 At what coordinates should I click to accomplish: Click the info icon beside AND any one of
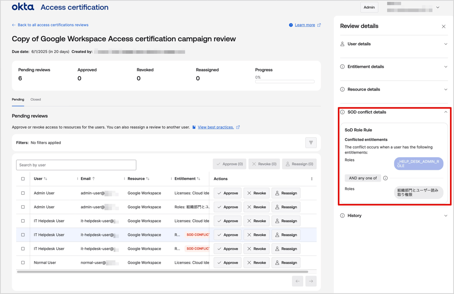(x=385, y=178)
